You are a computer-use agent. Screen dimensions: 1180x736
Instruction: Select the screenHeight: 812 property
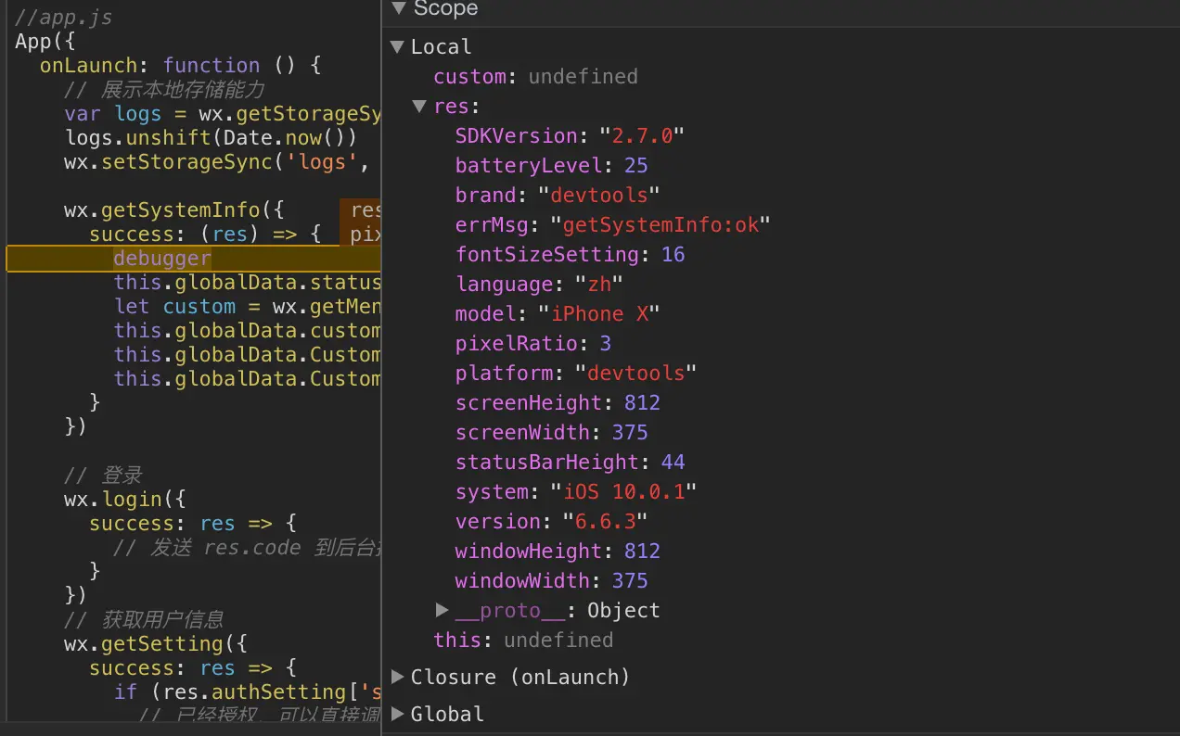(x=557, y=402)
